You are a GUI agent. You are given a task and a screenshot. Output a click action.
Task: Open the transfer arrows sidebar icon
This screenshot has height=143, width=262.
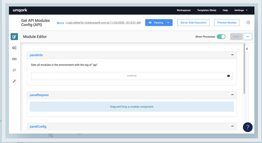click(x=14, y=70)
